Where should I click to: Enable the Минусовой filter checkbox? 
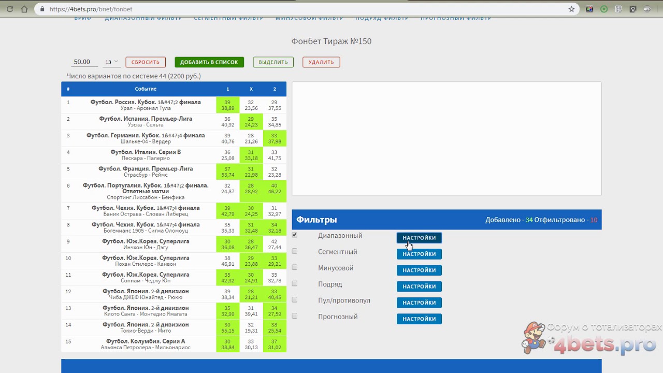click(x=295, y=267)
